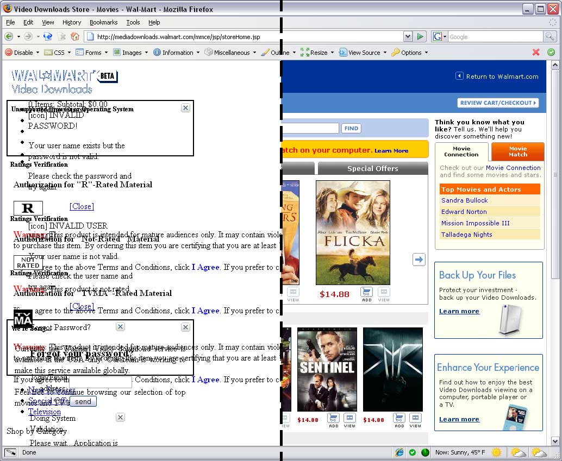Open the Bookmarks menu
Screen dimensions: 562x461
click(x=104, y=22)
